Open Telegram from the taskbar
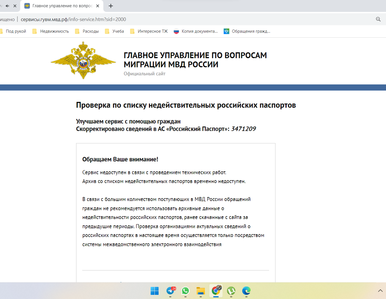This screenshot has height=299, width=386. 170,291
